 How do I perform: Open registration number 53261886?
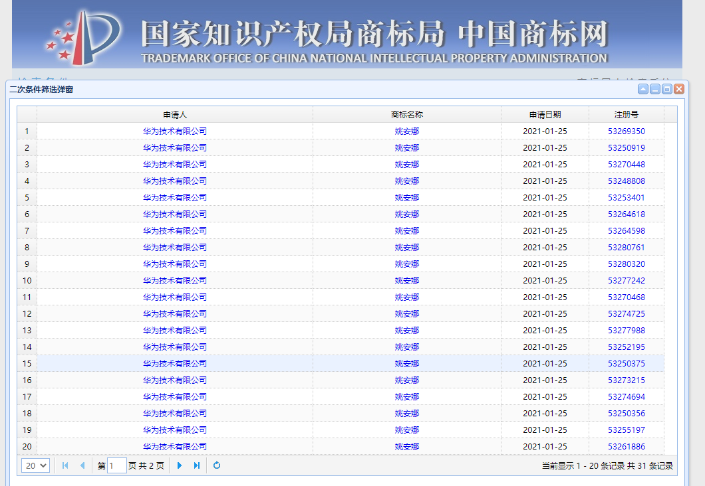(627, 447)
